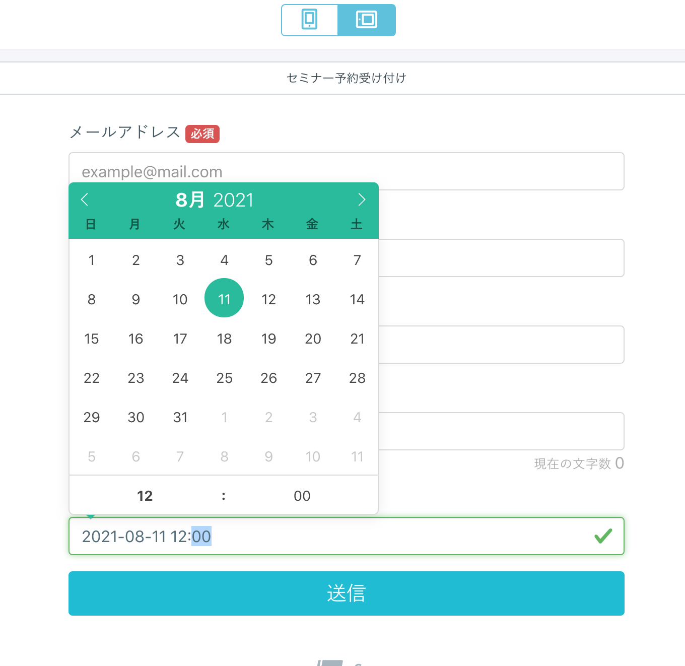The image size is (685, 666).
Task: Go to the previous month in the calendar
Action: (85, 199)
